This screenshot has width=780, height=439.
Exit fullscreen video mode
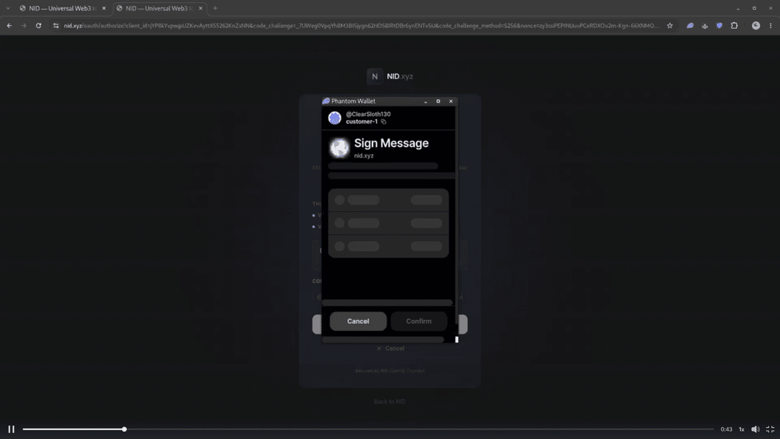(770, 429)
